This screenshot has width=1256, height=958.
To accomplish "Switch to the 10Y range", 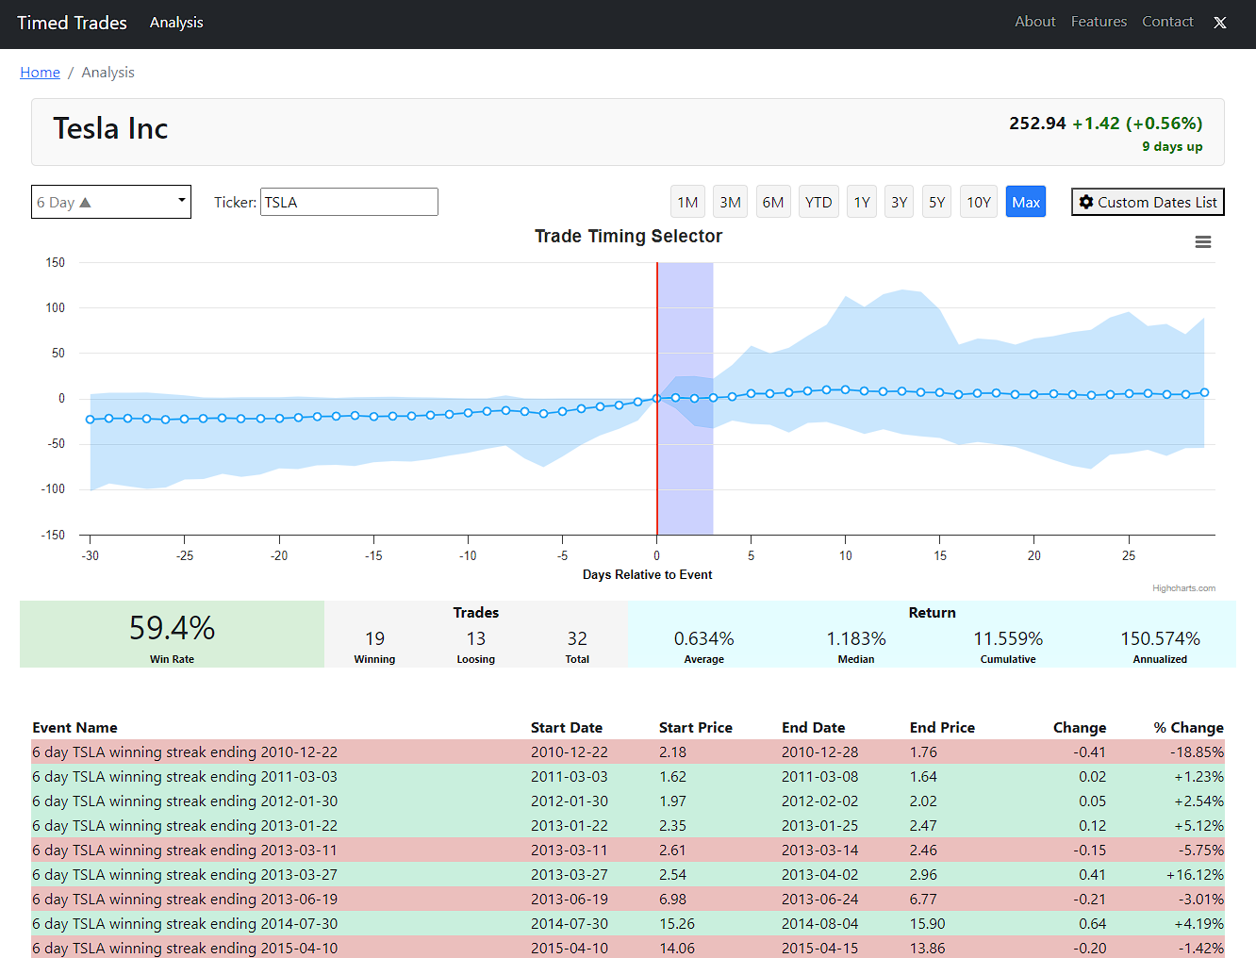I will tap(979, 202).
